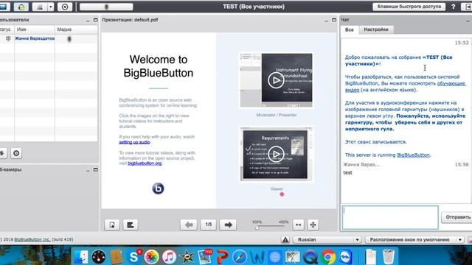Follow the bigbluebutton.org link on slide
Viewport: 472px width, 265px height.
(x=145, y=163)
